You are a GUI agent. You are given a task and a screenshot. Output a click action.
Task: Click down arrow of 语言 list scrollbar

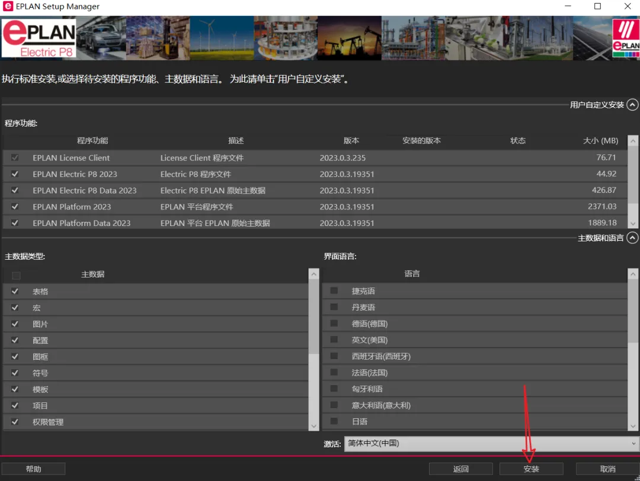coord(633,426)
